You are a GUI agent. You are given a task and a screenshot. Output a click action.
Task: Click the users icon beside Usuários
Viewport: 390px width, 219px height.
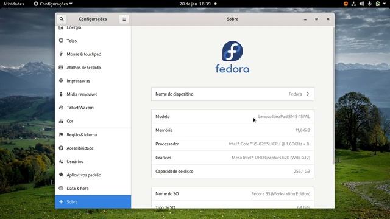point(61,161)
